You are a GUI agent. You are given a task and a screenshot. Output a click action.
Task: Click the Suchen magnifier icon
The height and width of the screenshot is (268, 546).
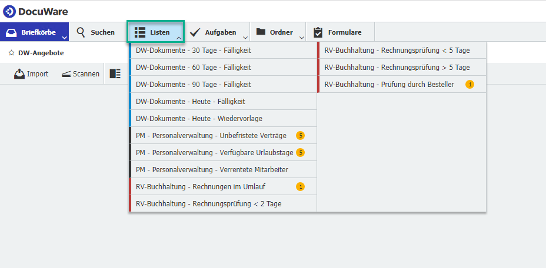[81, 32]
